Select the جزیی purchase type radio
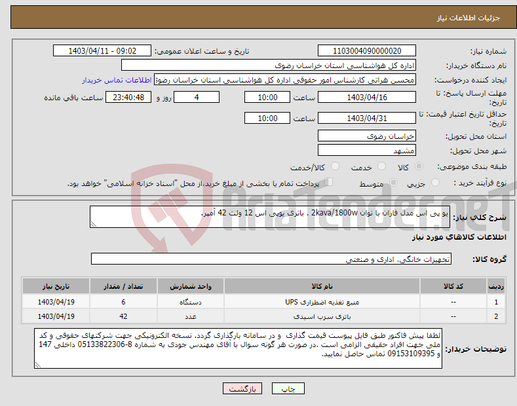This screenshot has height=406, width=517. tap(435, 183)
